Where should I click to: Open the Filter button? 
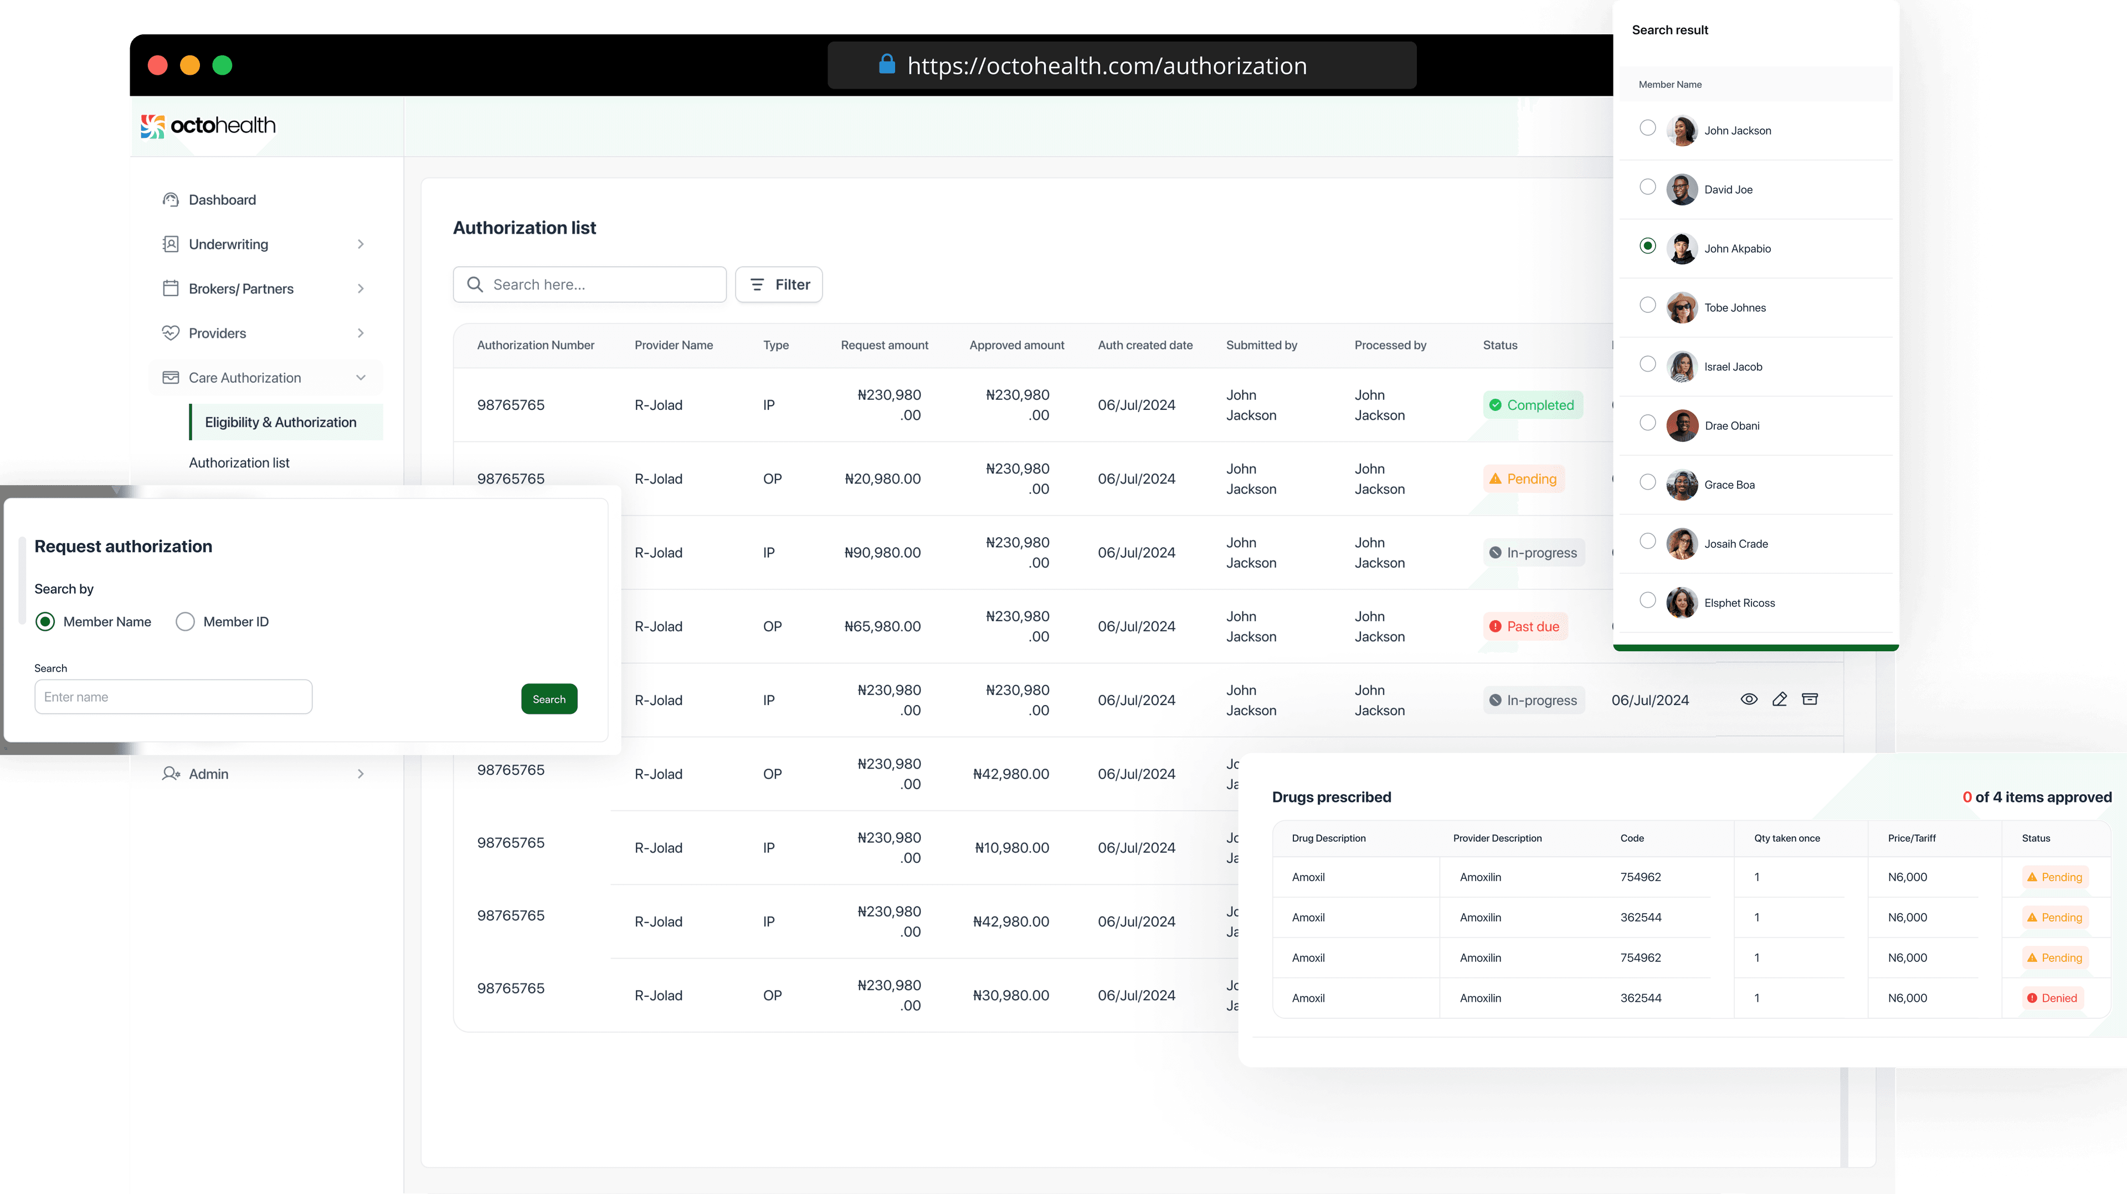[x=779, y=285]
